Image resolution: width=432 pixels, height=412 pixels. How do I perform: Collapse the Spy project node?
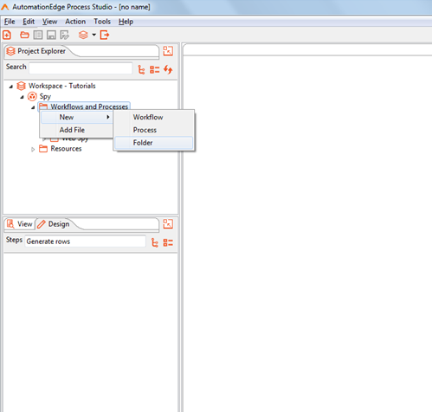(x=22, y=97)
